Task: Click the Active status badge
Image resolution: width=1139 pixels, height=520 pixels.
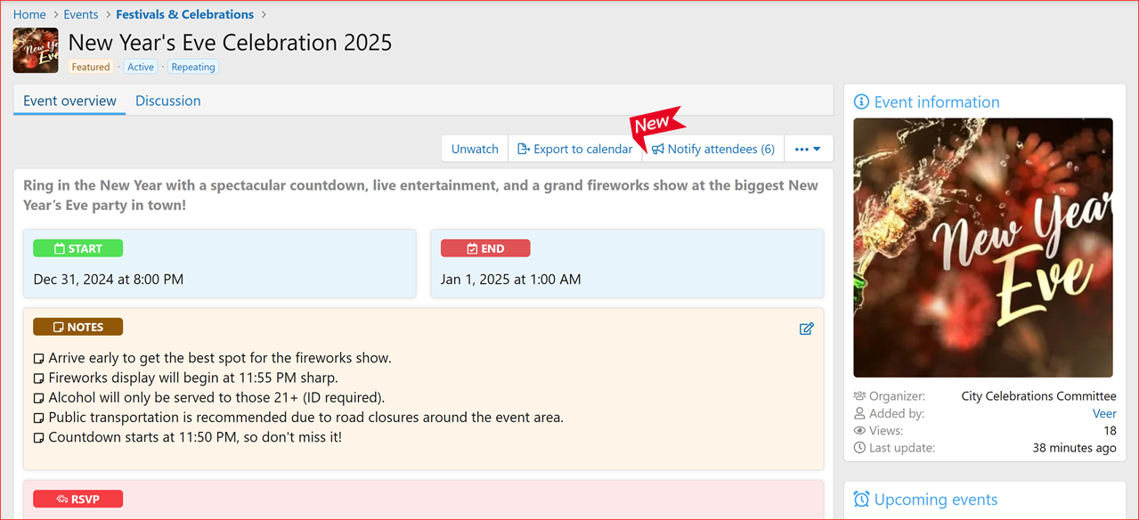Action: click(140, 67)
